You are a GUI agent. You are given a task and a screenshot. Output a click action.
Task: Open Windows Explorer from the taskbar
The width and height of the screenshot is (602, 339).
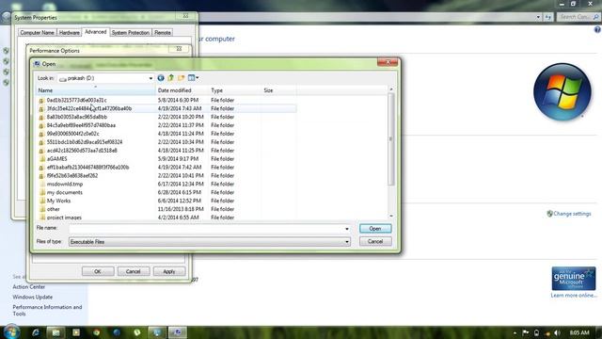(x=56, y=332)
